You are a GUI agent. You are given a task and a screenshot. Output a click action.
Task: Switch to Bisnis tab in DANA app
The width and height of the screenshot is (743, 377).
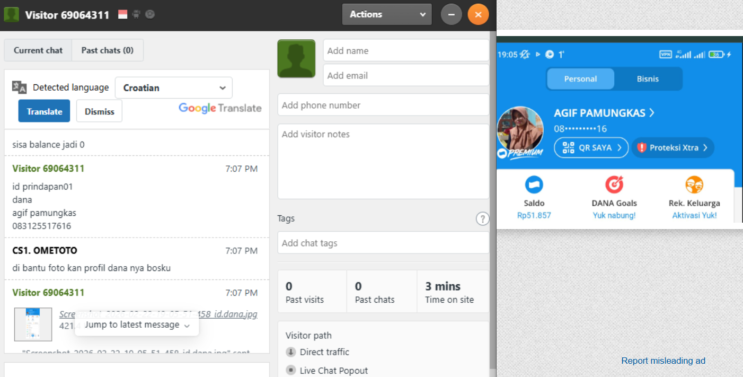[648, 79]
